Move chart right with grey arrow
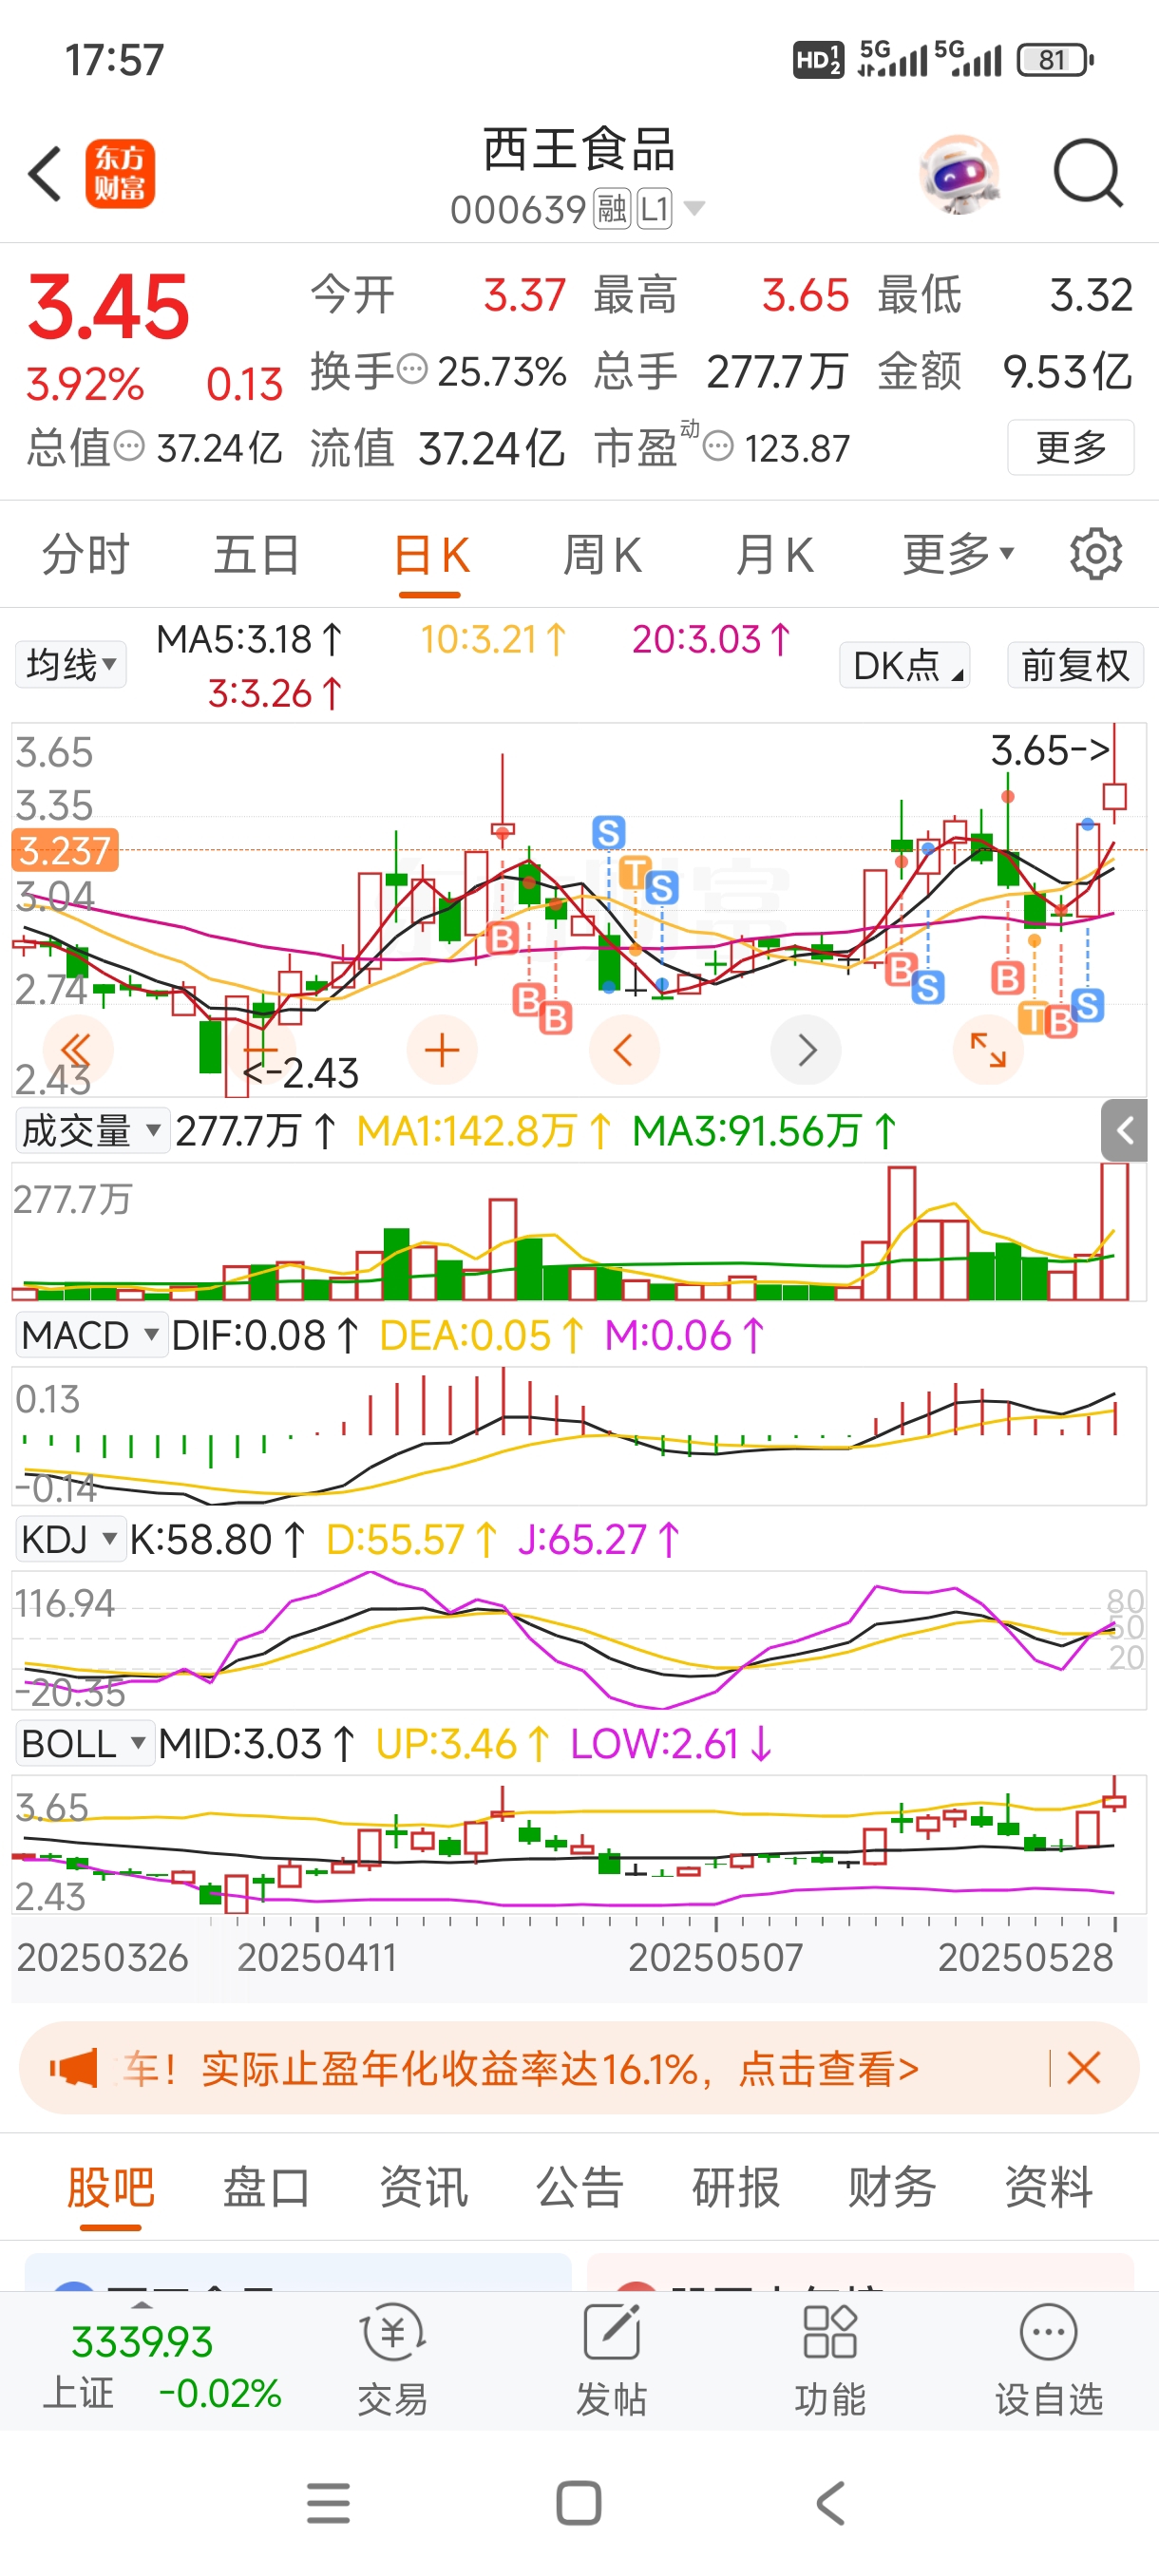The height and width of the screenshot is (2576, 1159). click(x=806, y=1050)
